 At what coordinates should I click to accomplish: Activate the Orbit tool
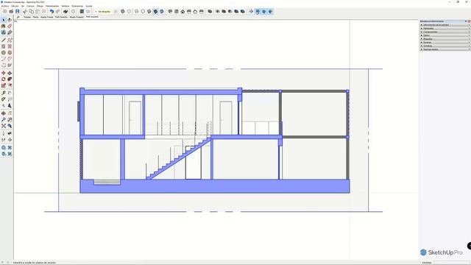tap(4, 113)
